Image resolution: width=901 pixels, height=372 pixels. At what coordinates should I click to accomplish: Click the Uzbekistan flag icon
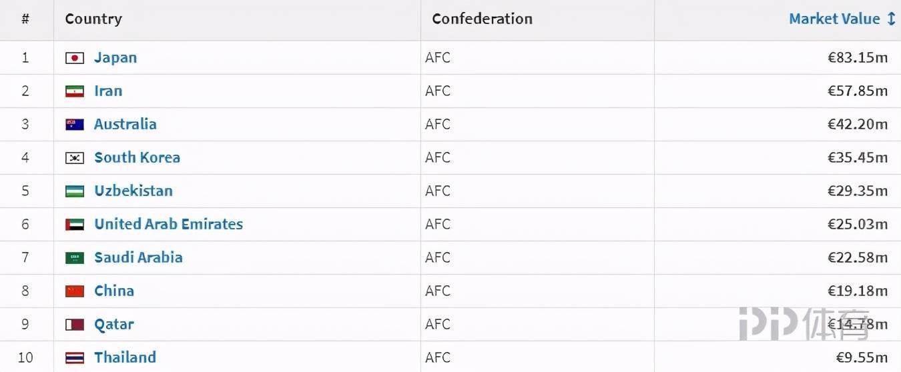75,191
